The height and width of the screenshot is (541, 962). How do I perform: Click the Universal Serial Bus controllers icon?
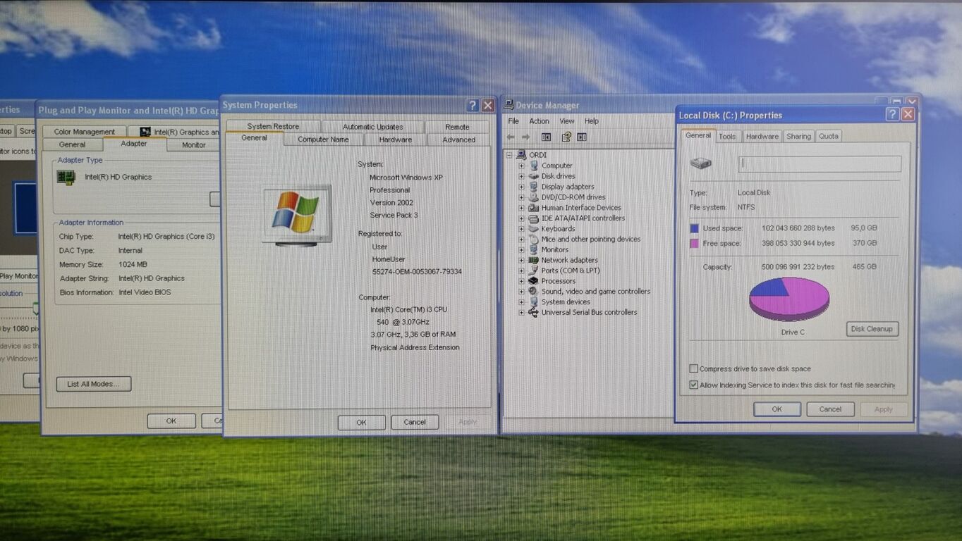coord(534,313)
